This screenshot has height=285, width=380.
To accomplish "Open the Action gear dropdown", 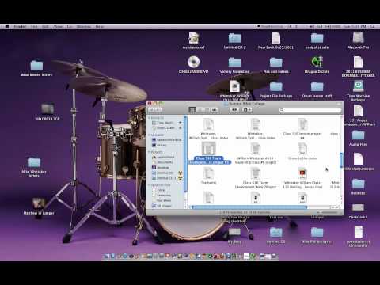I will [x=247, y=109].
